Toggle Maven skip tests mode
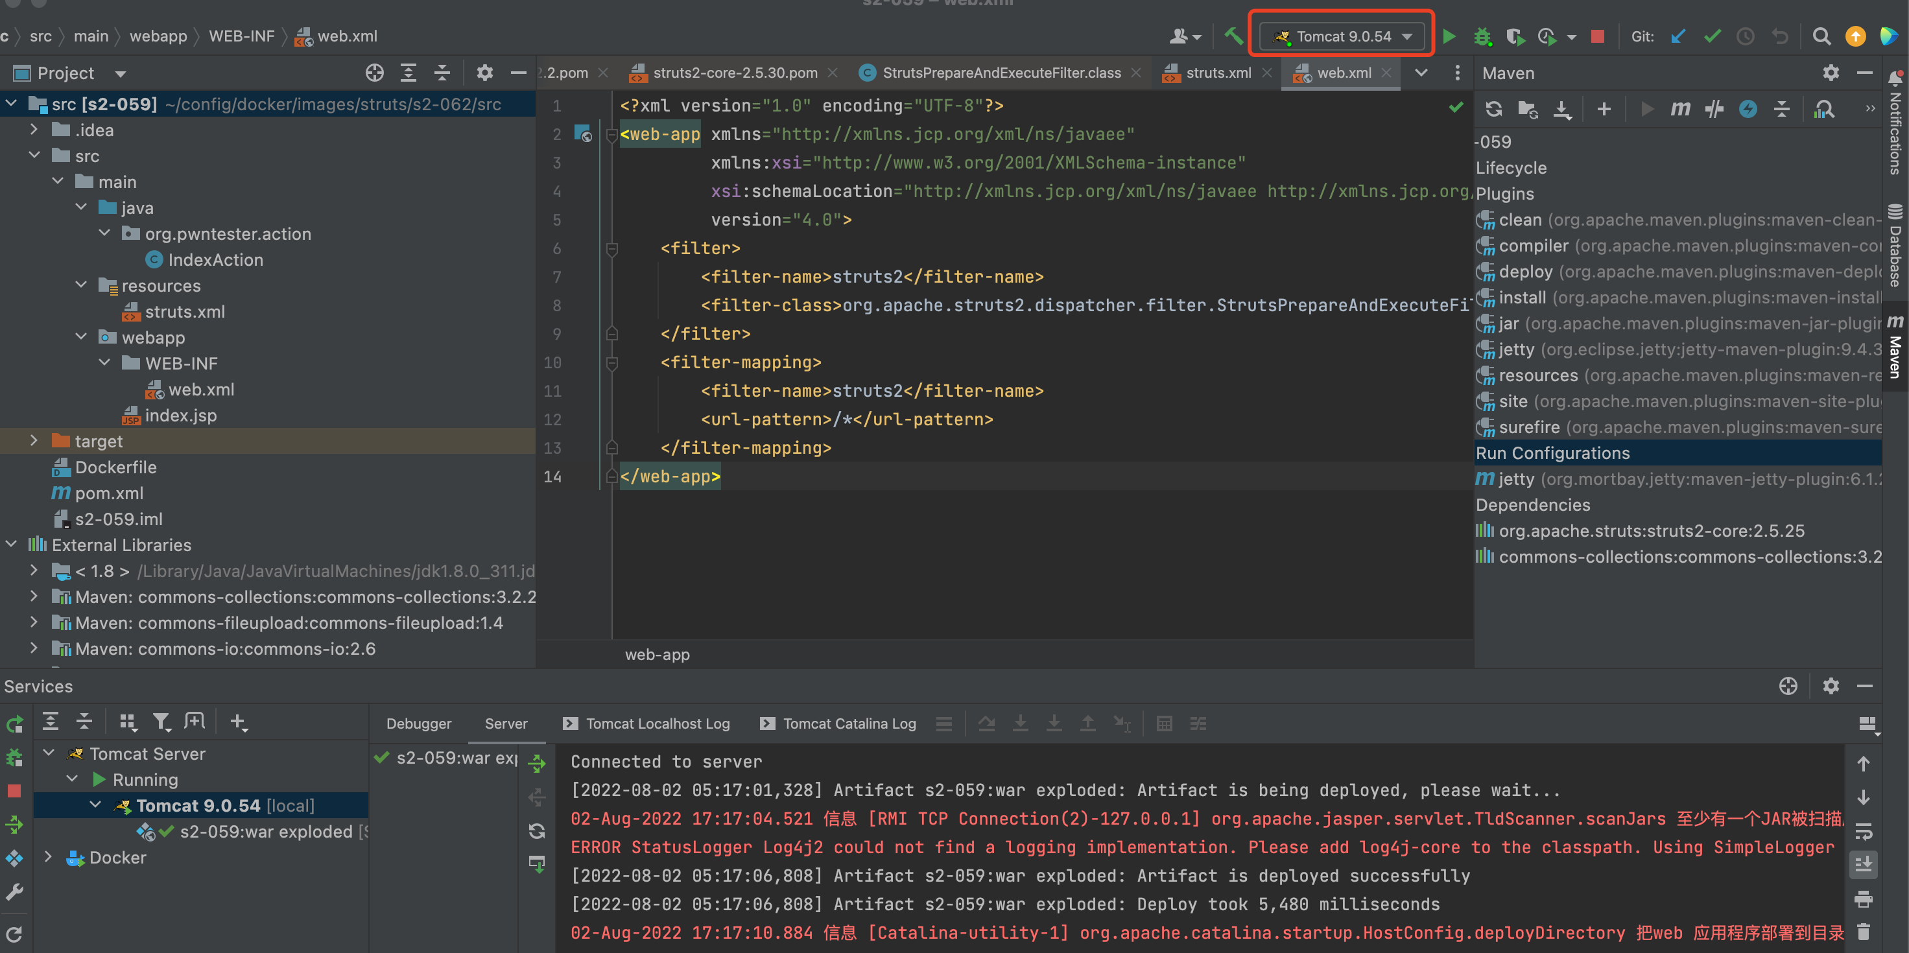1909x953 pixels. 1748,110
